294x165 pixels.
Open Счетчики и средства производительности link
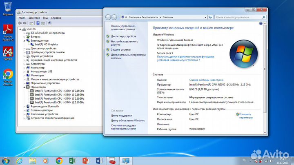[x=123, y=127]
